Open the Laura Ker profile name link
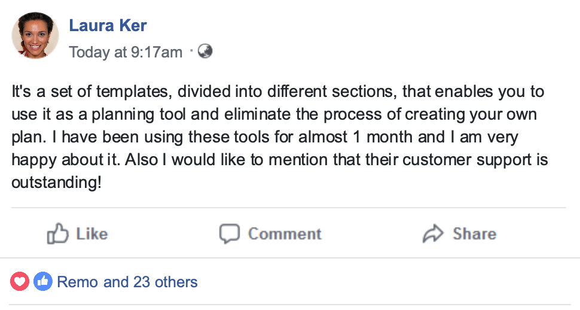The width and height of the screenshot is (580, 310). click(108, 26)
